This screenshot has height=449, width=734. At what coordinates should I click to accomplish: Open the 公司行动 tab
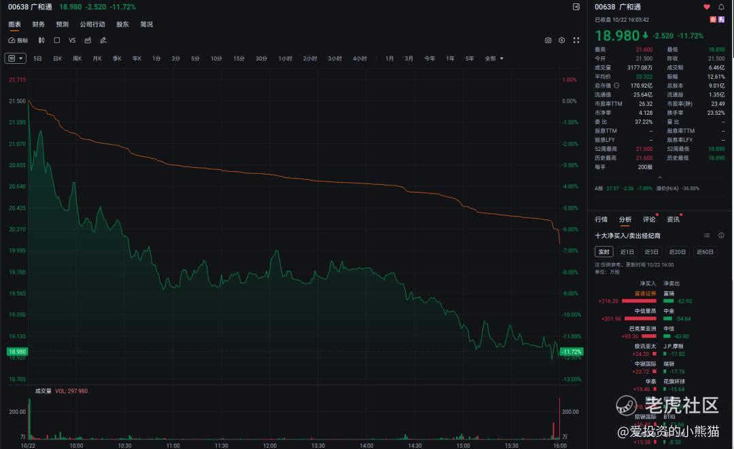[92, 24]
